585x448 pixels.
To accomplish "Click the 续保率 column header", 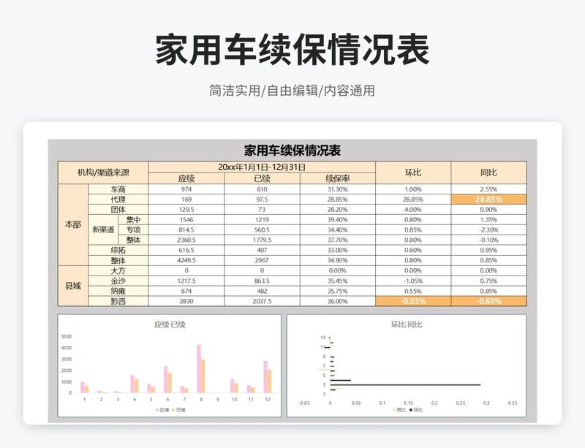I will tap(337, 178).
